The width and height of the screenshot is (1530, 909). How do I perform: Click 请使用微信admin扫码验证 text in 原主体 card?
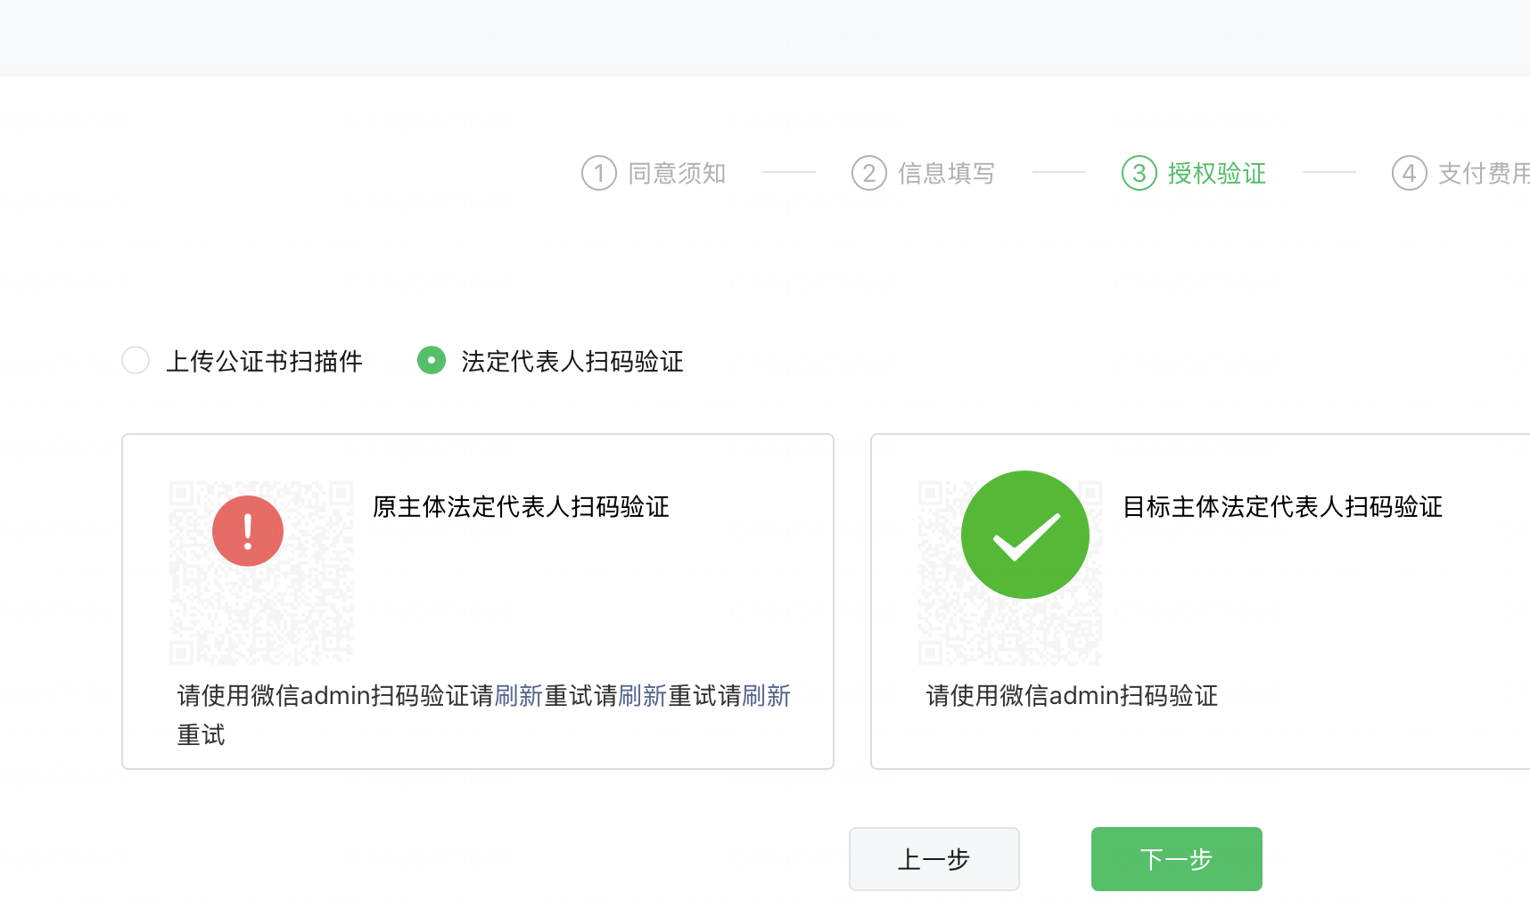[x=324, y=695]
